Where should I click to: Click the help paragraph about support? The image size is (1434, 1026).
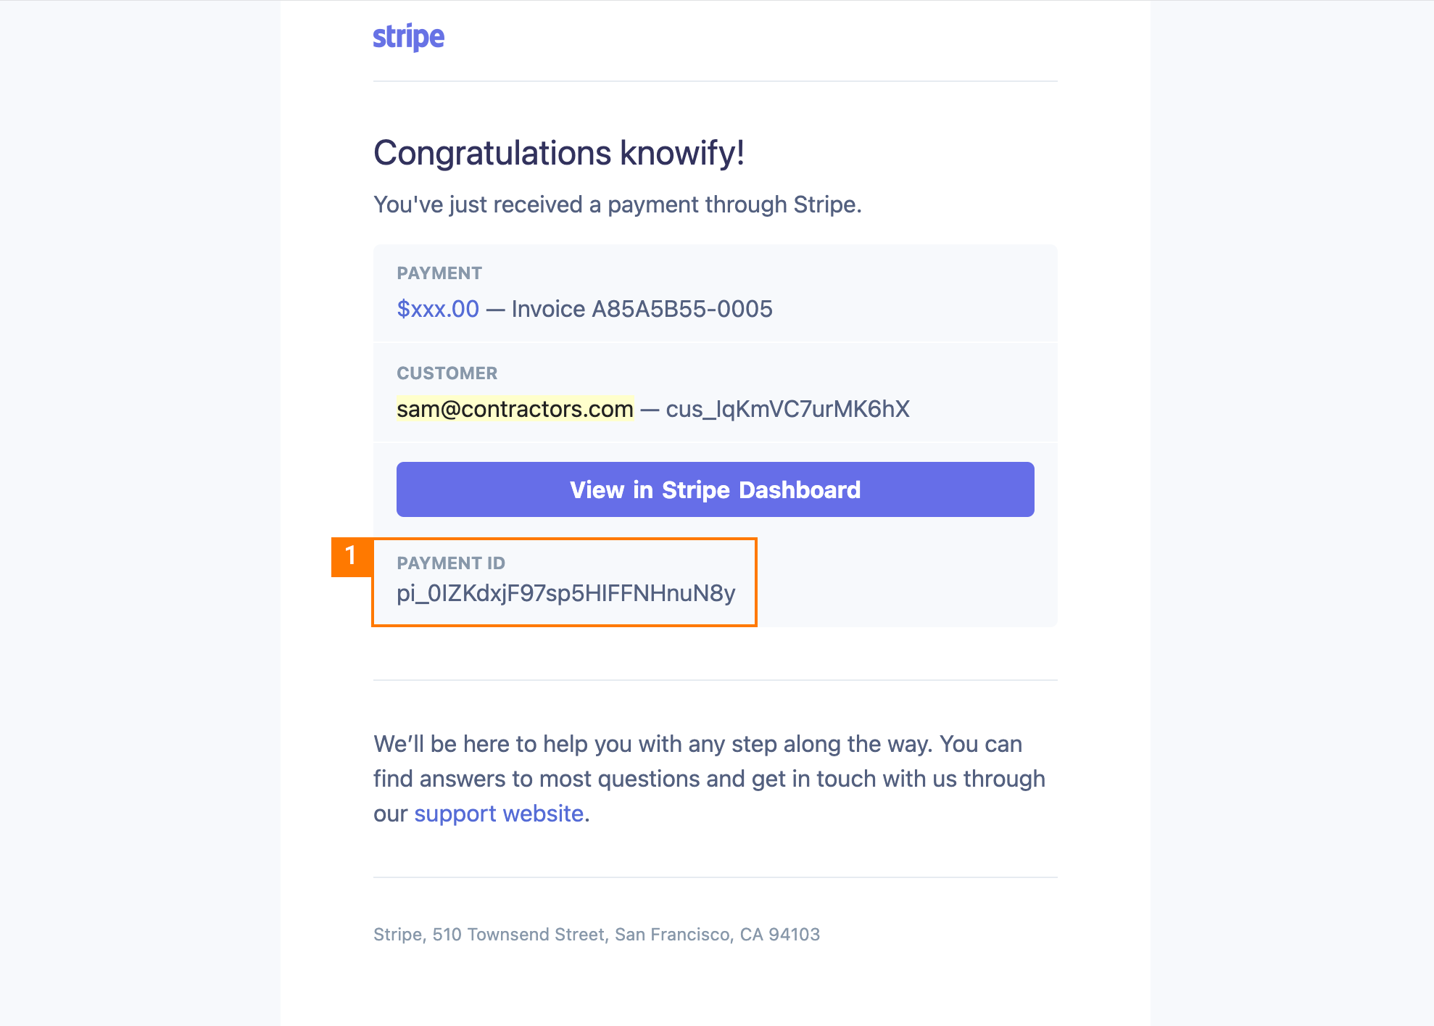(x=709, y=779)
